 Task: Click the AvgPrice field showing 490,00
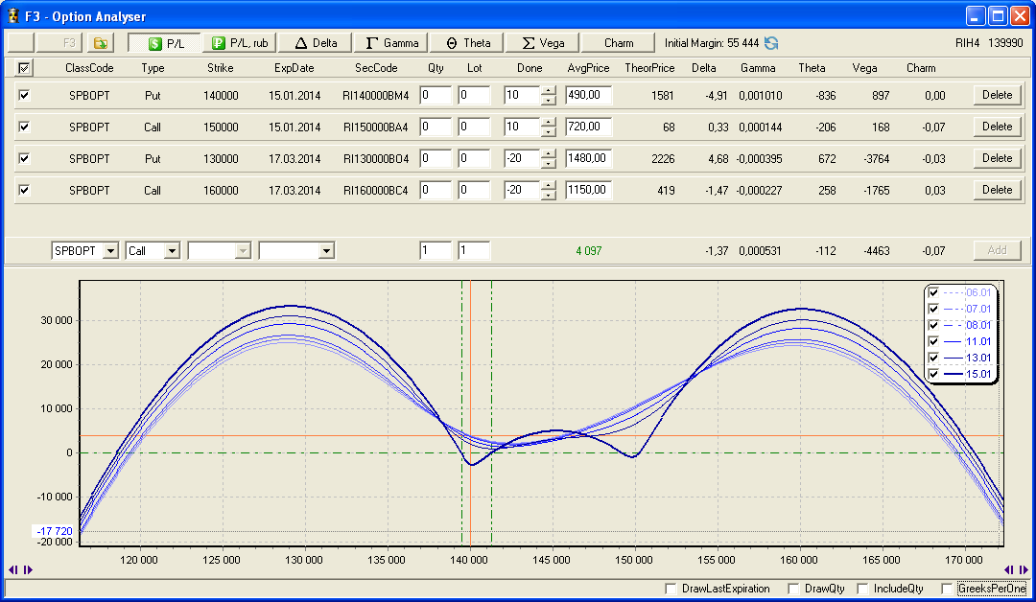[x=588, y=95]
